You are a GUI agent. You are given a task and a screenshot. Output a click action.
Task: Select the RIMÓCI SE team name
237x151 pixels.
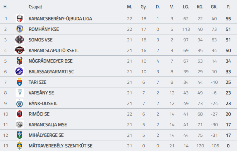pos(39,114)
